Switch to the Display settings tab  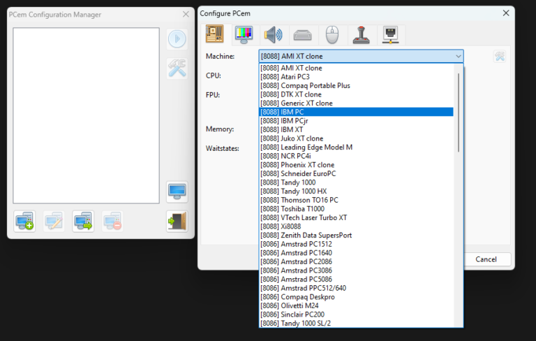pos(244,34)
